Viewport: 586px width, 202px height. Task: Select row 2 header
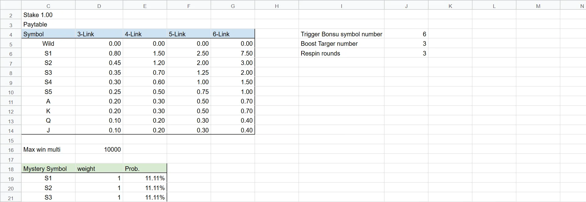click(x=11, y=15)
